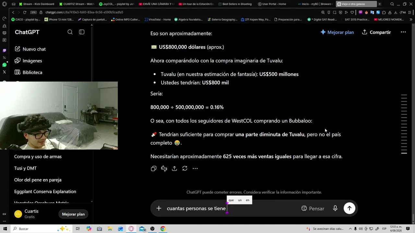Open a new browser tab
This screenshot has width=415, height=233.
pos(380,4)
